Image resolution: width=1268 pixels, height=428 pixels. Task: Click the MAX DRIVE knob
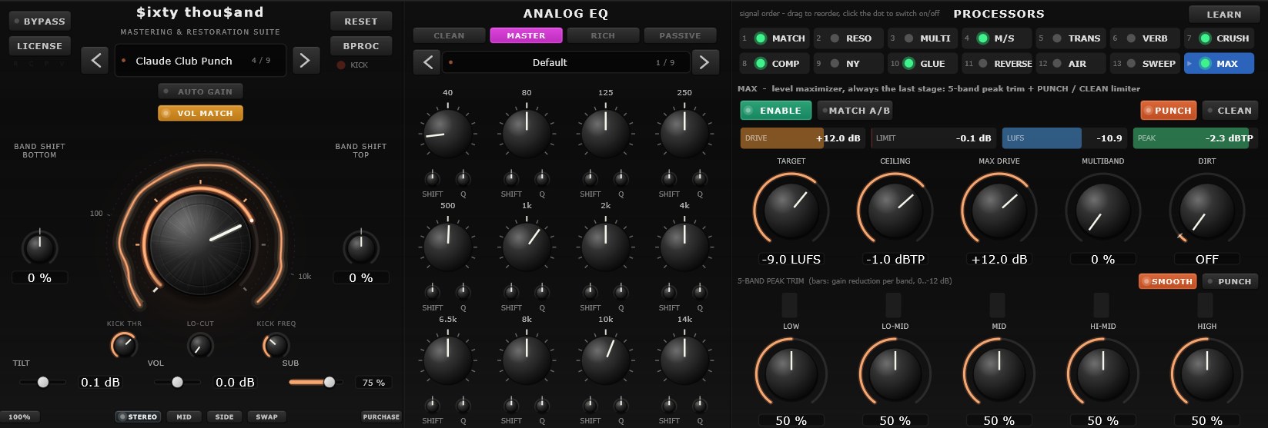[999, 210]
